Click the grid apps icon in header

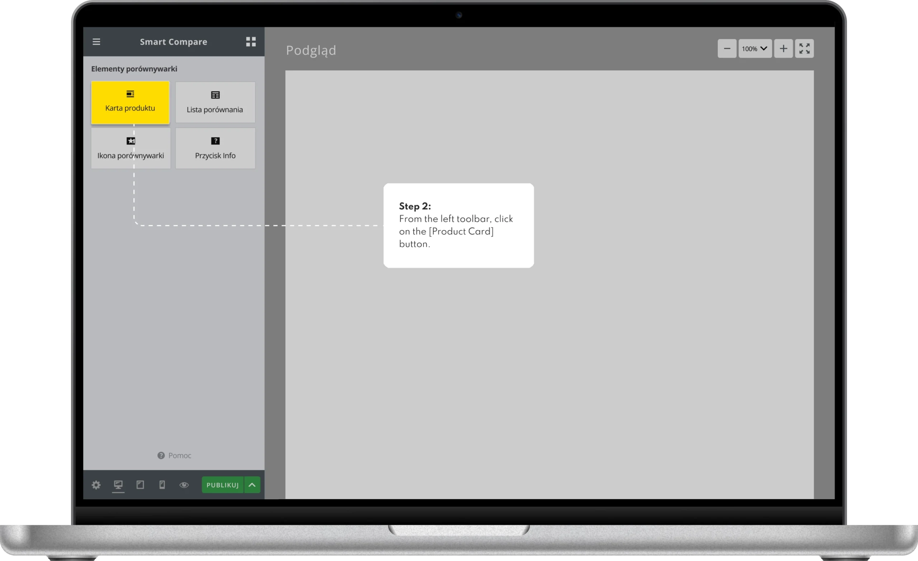(251, 42)
